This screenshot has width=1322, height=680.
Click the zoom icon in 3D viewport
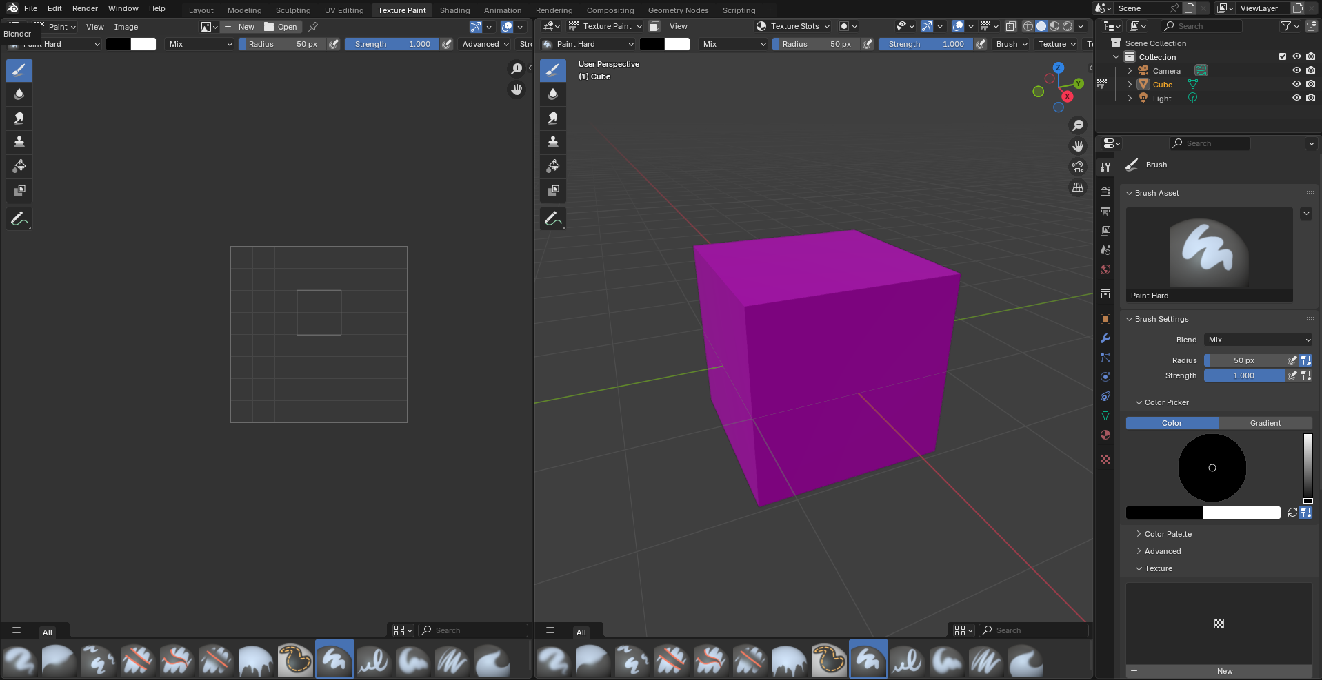pos(1077,125)
